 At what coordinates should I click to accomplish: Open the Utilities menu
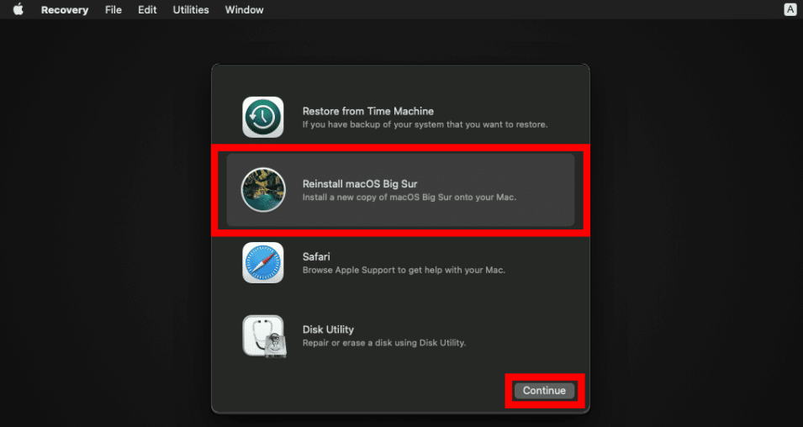tap(191, 10)
